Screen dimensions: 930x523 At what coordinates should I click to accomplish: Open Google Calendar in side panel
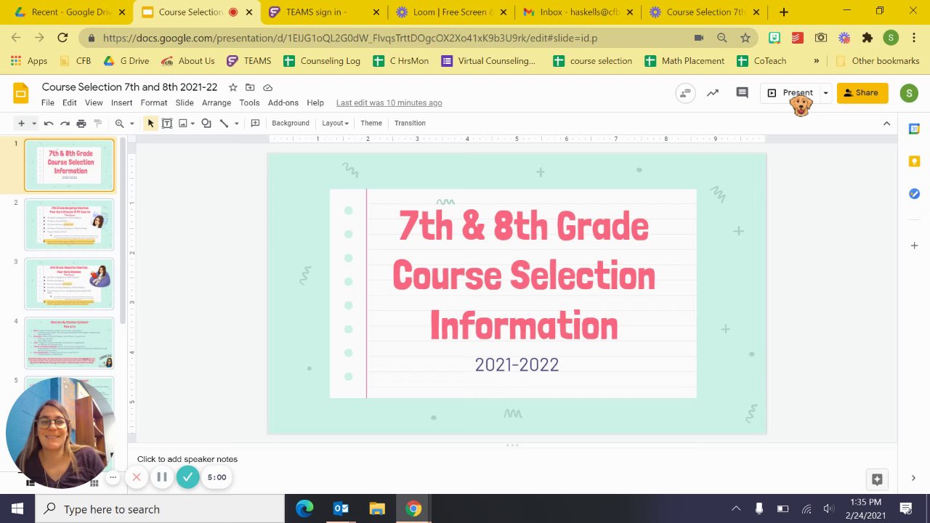click(914, 129)
